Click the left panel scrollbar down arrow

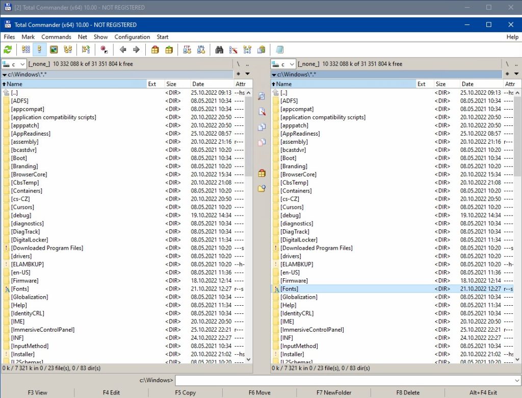(248, 359)
